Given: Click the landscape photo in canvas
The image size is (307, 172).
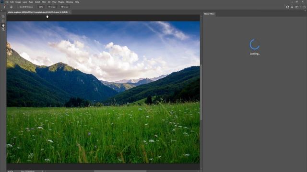Looking at the screenshot, I should (103, 92).
